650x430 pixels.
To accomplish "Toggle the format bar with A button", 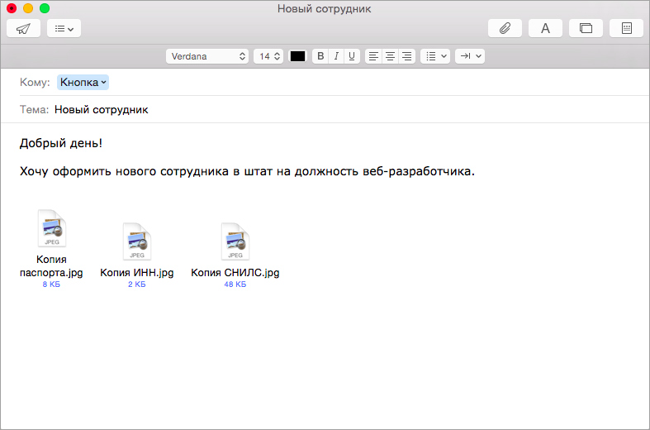I will click(545, 28).
